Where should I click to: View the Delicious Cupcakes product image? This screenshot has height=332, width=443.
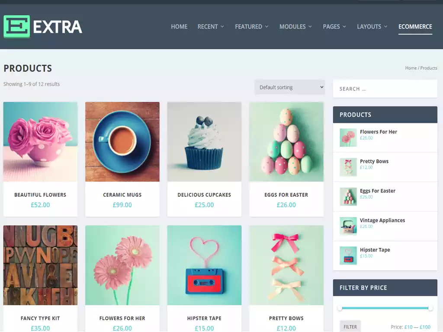coord(204,142)
